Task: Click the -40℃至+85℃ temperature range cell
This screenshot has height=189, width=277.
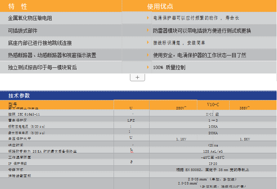Action: pyautogui.click(x=213, y=157)
